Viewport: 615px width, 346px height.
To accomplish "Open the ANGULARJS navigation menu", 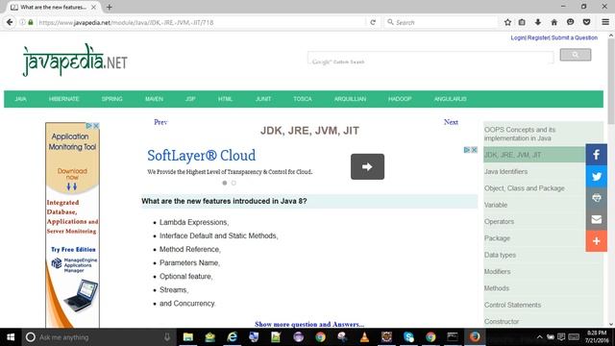I will point(451,99).
